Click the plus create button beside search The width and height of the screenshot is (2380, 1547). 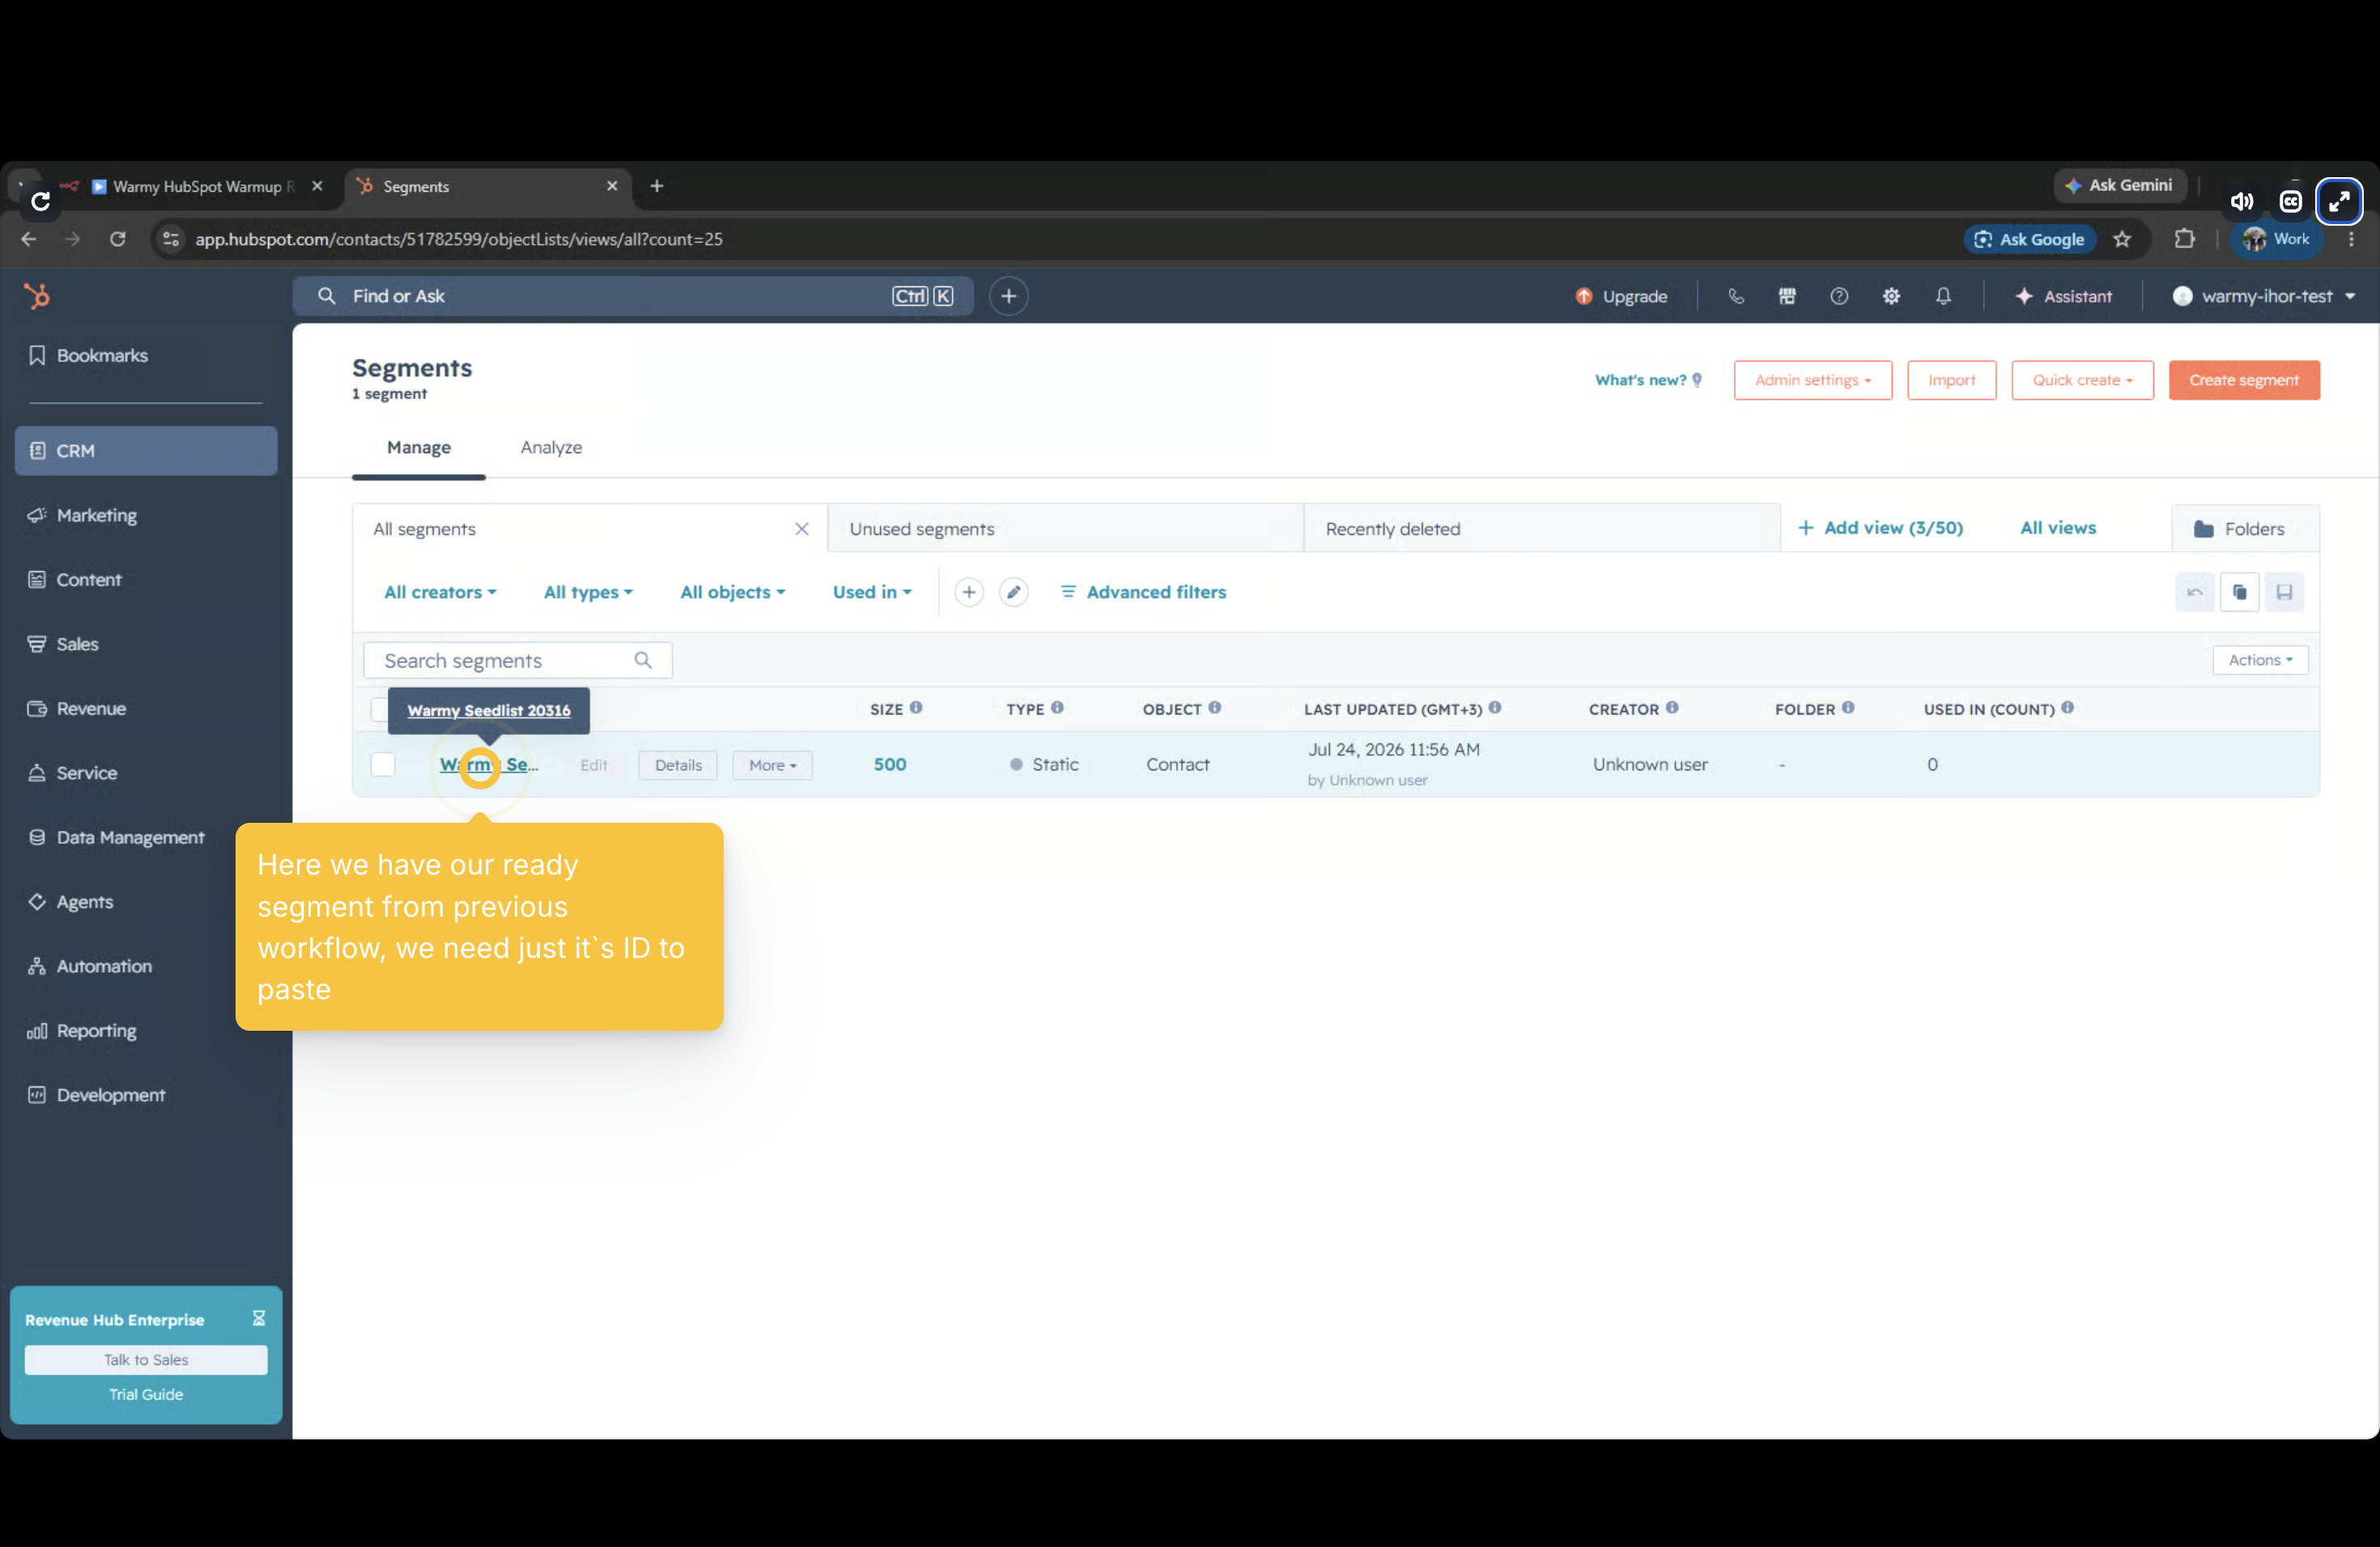[1008, 296]
